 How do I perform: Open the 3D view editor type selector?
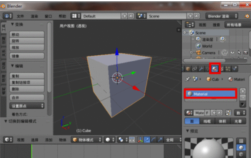8,140
